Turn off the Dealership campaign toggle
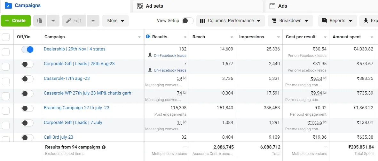 [x=28, y=50]
